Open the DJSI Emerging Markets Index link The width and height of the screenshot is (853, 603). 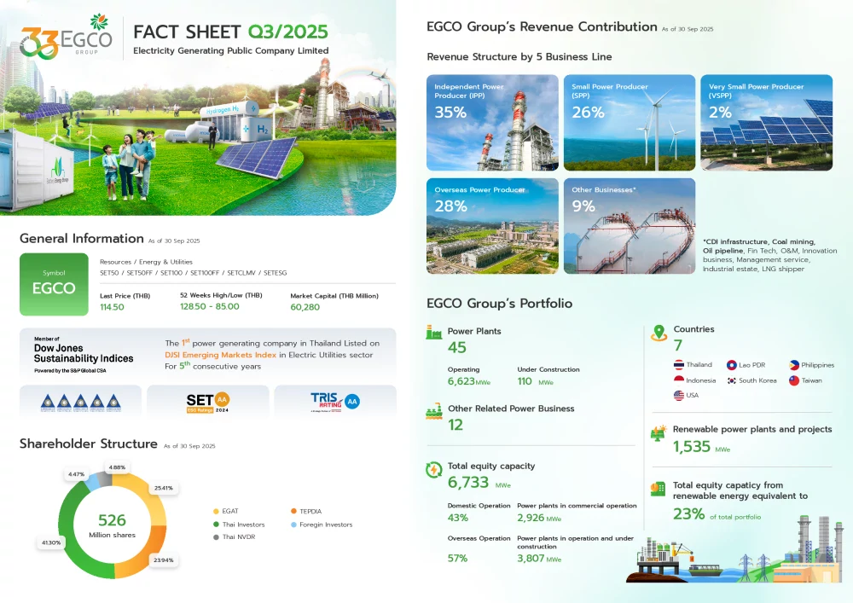coord(220,354)
